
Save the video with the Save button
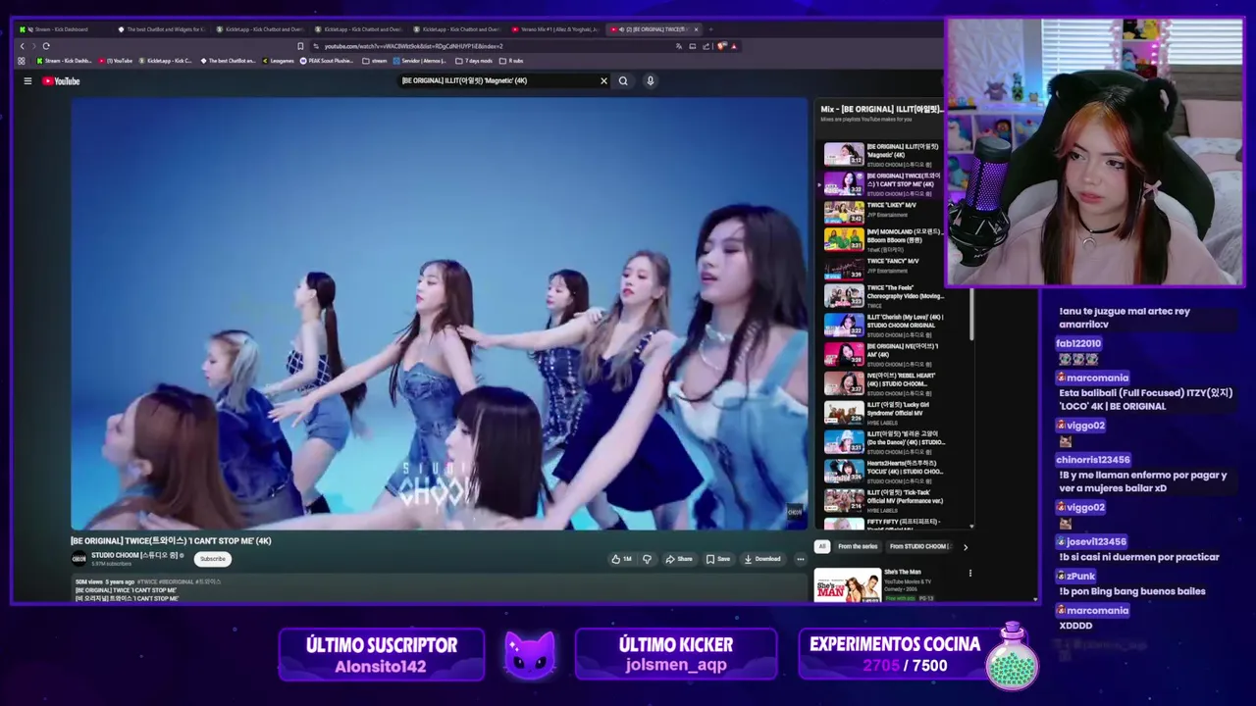718,559
